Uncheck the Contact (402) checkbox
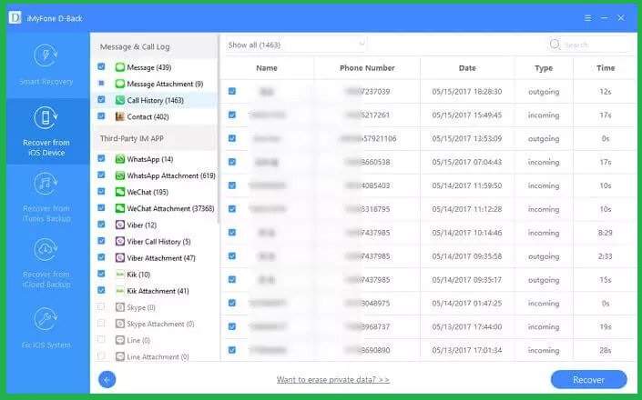 coord(101,116)
